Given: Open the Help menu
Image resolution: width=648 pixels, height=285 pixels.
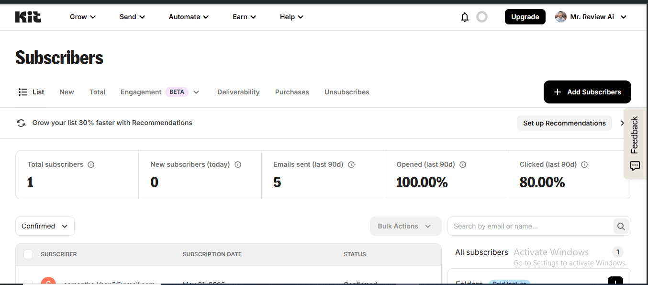Looking at the screenshot, I should [x=292, y=17].
